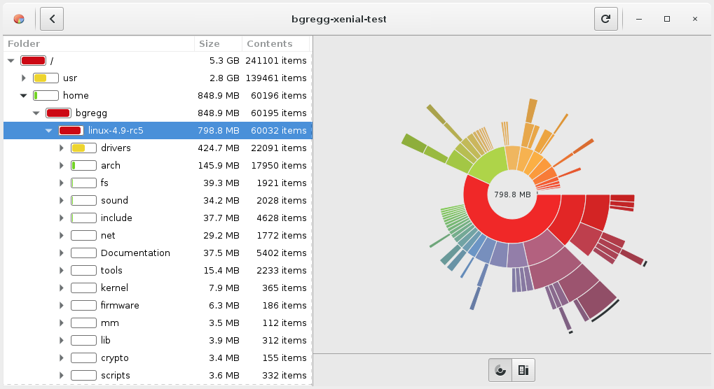714x389 pixels.
Task: Sort by the Size column header
Action: pyautogui.click(x=217, y=43)
